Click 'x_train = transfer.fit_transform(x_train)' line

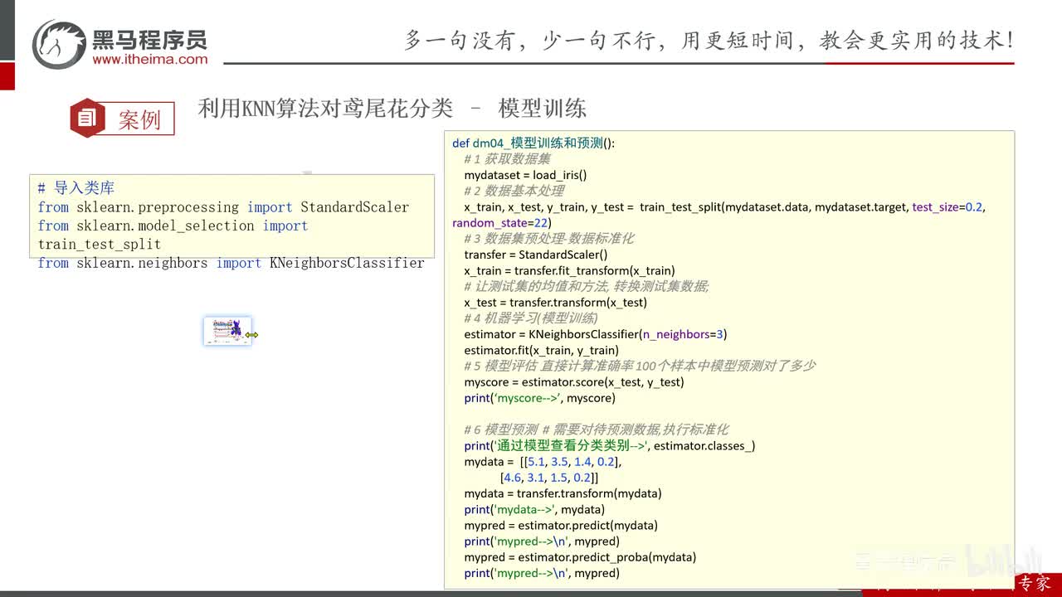tap(569, 270)
